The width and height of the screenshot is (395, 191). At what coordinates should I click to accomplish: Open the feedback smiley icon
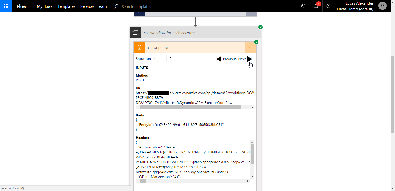[303, 6]
